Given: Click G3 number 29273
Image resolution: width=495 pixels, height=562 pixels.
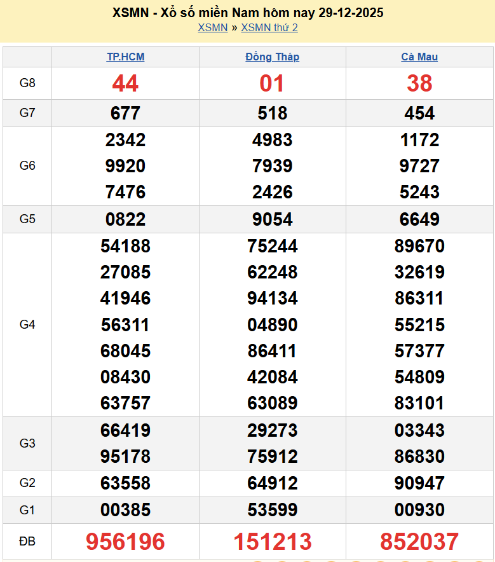Looking at the screenshot, I should (x=272, y=430).
